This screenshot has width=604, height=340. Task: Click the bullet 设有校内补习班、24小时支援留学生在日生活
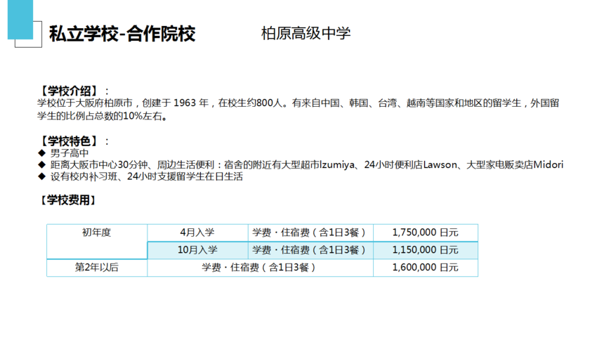point(147,176)
